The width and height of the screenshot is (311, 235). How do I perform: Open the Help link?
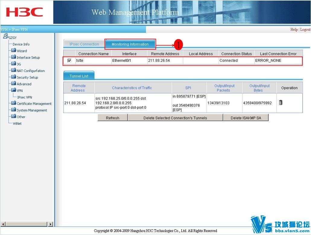pos(294,30)
